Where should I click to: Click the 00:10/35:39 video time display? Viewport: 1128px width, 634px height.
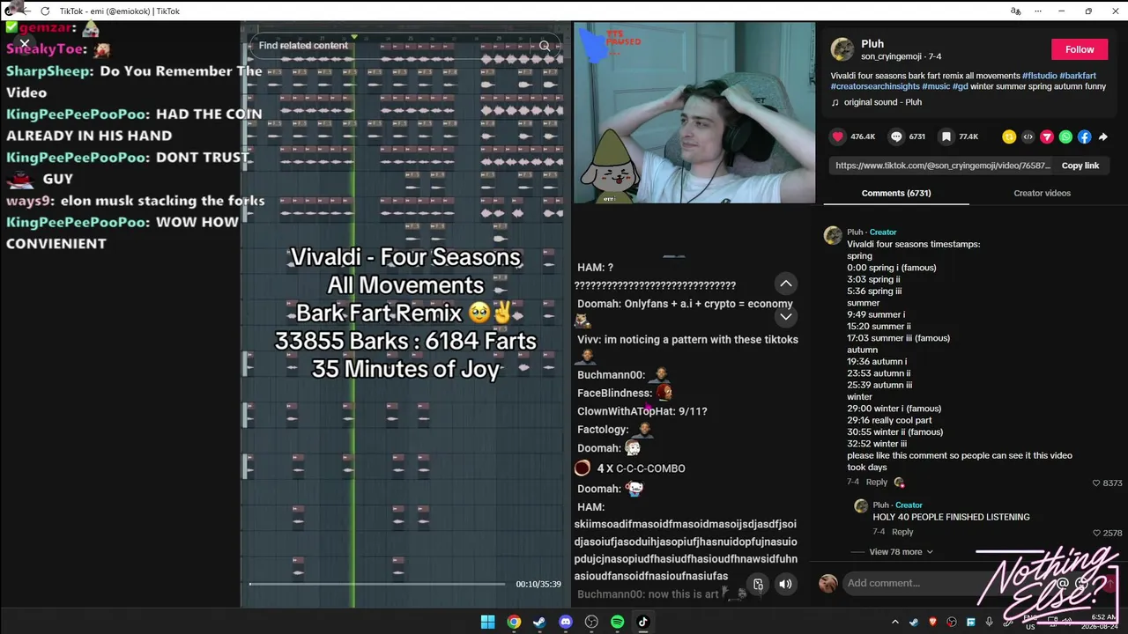(x=538, y=584)
